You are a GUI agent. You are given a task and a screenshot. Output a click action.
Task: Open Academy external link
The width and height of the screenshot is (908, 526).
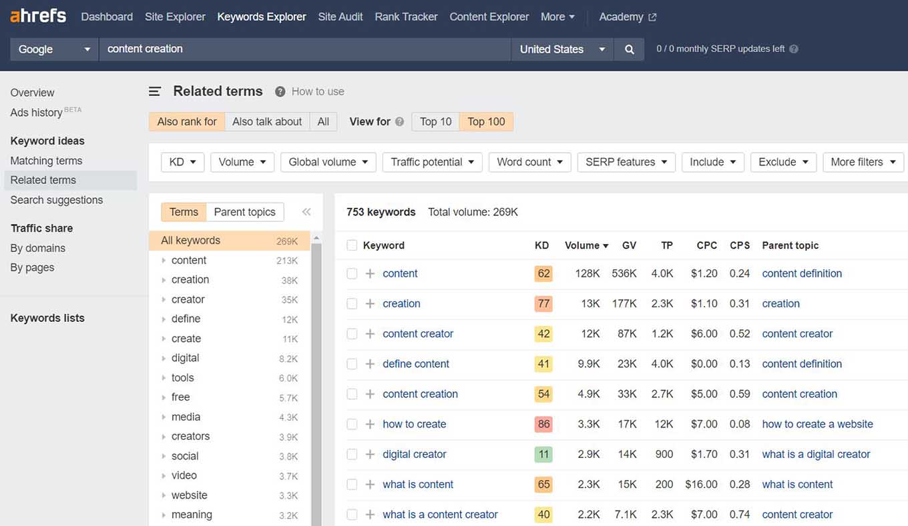click(x=628, y=17)
